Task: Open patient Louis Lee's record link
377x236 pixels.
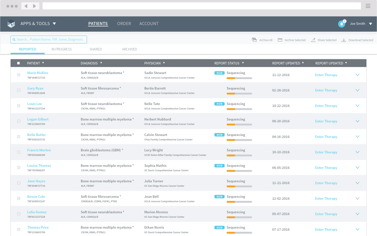Action: [34, 104]
